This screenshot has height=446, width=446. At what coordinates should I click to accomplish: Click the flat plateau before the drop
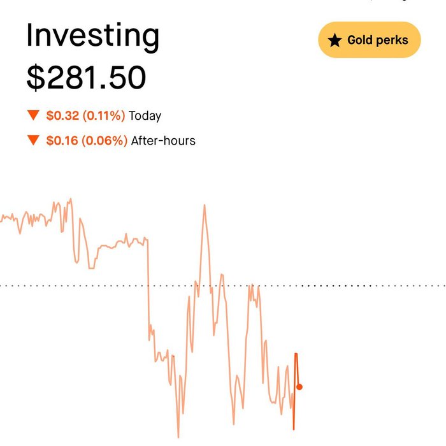121,243
